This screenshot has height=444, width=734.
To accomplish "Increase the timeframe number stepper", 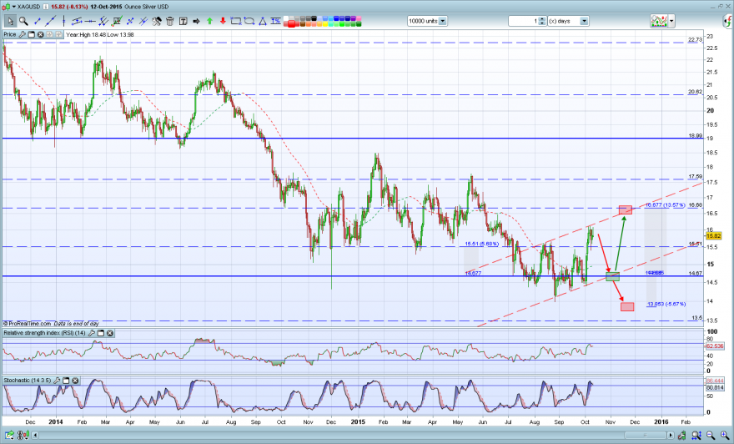I will pyautogui.click(x=542, y=19).
